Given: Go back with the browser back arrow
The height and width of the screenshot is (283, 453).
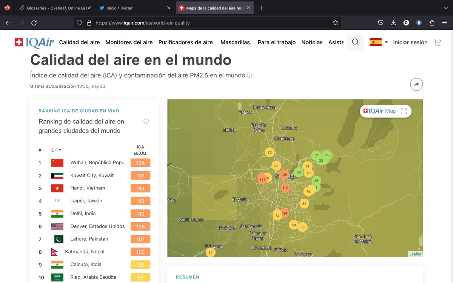Looking at the screenshot, I should tap(8, 23).
